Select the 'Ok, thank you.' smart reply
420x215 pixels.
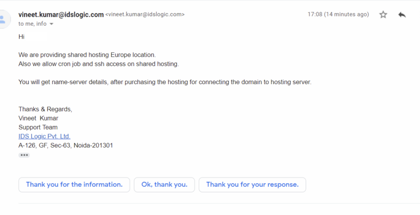165,185
